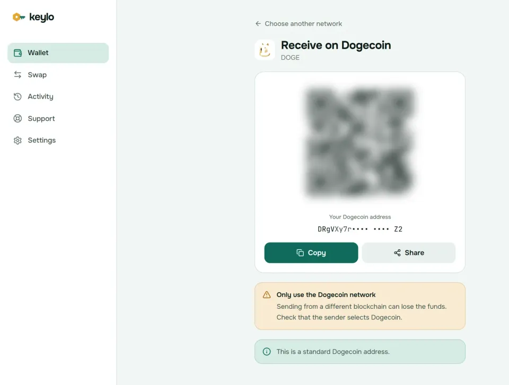Click the info circle icon
Screen dimensions: 509x385
[267, 352]
